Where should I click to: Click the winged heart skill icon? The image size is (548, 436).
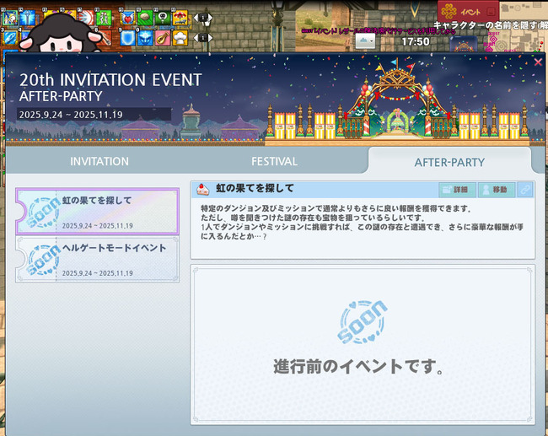tap(127, 18)
